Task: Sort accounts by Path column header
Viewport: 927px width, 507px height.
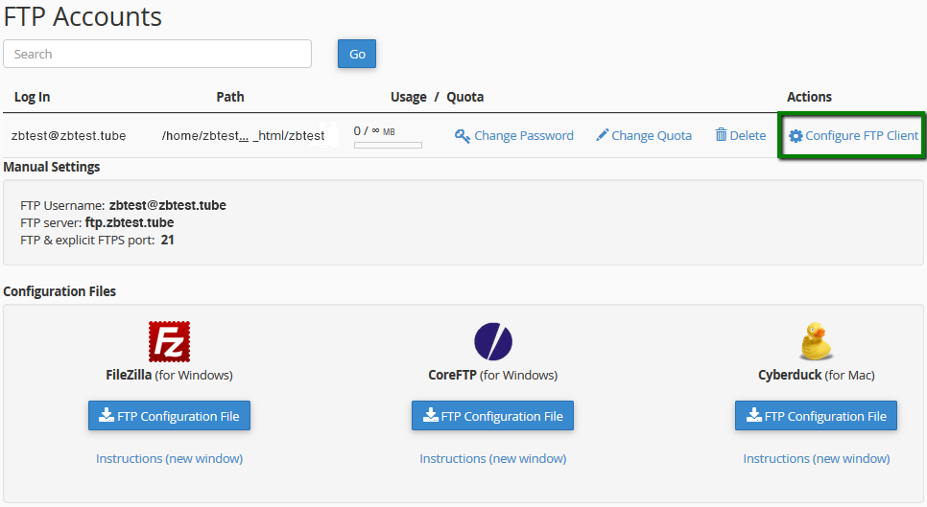Action: coord(230,97)
